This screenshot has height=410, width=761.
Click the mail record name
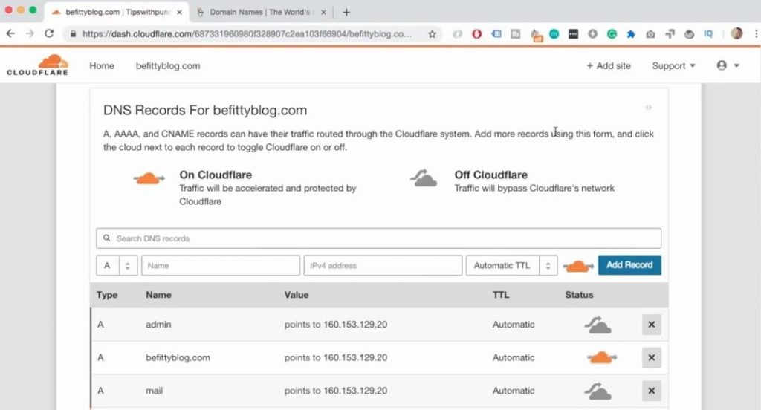click(x=154, y=391)
